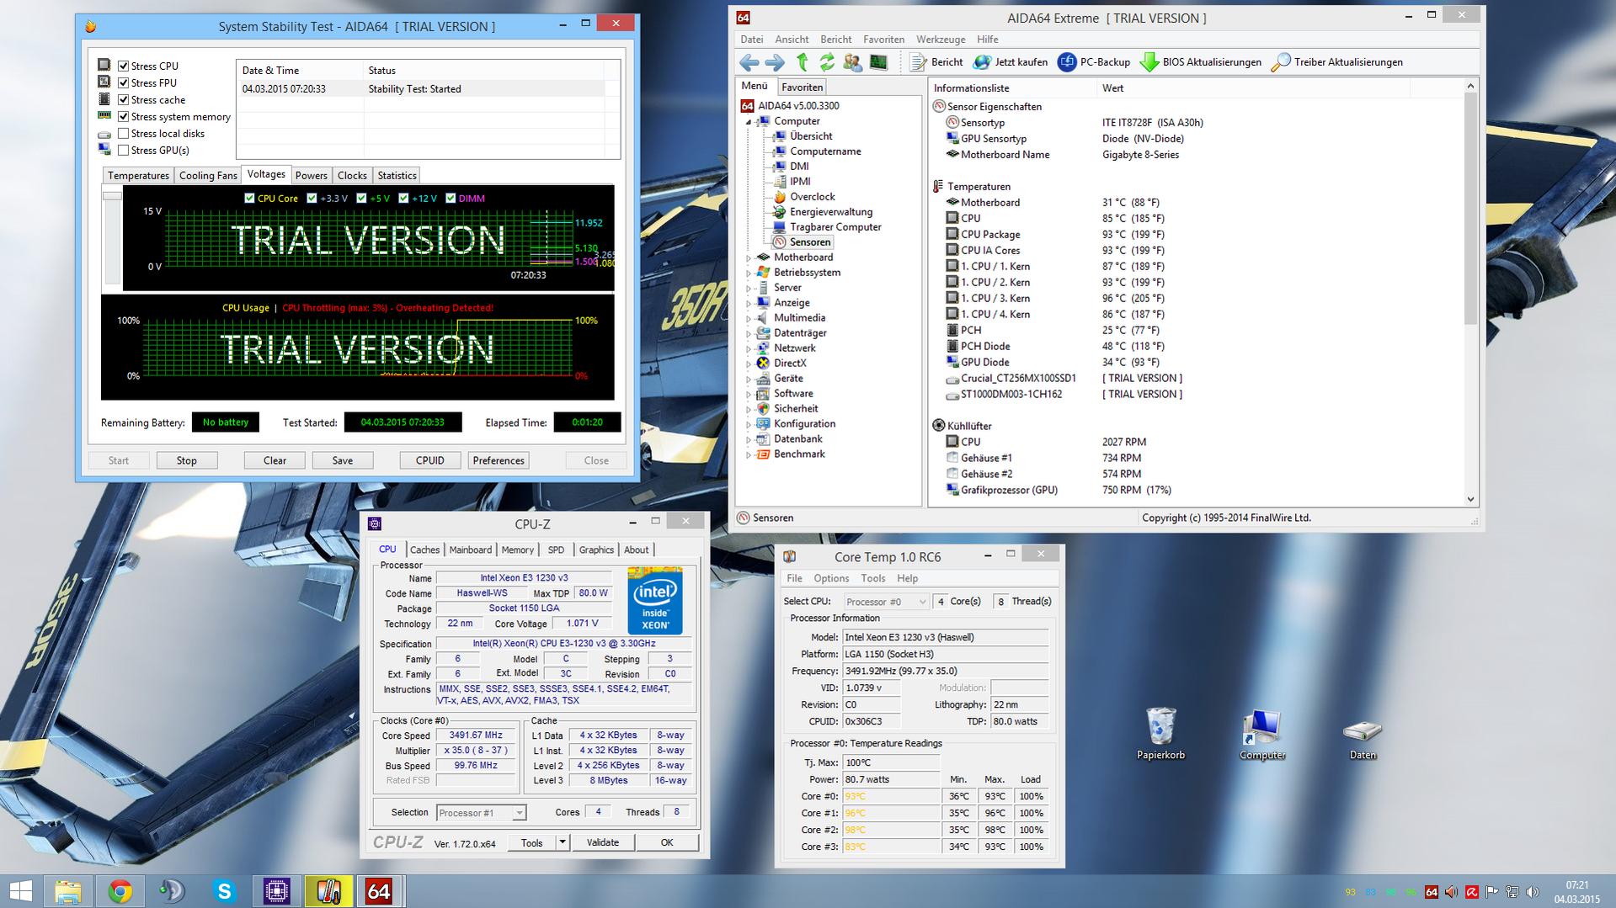Click Validate in CPU-Z
Screen dimensions: 1616x908
point(603,842)
